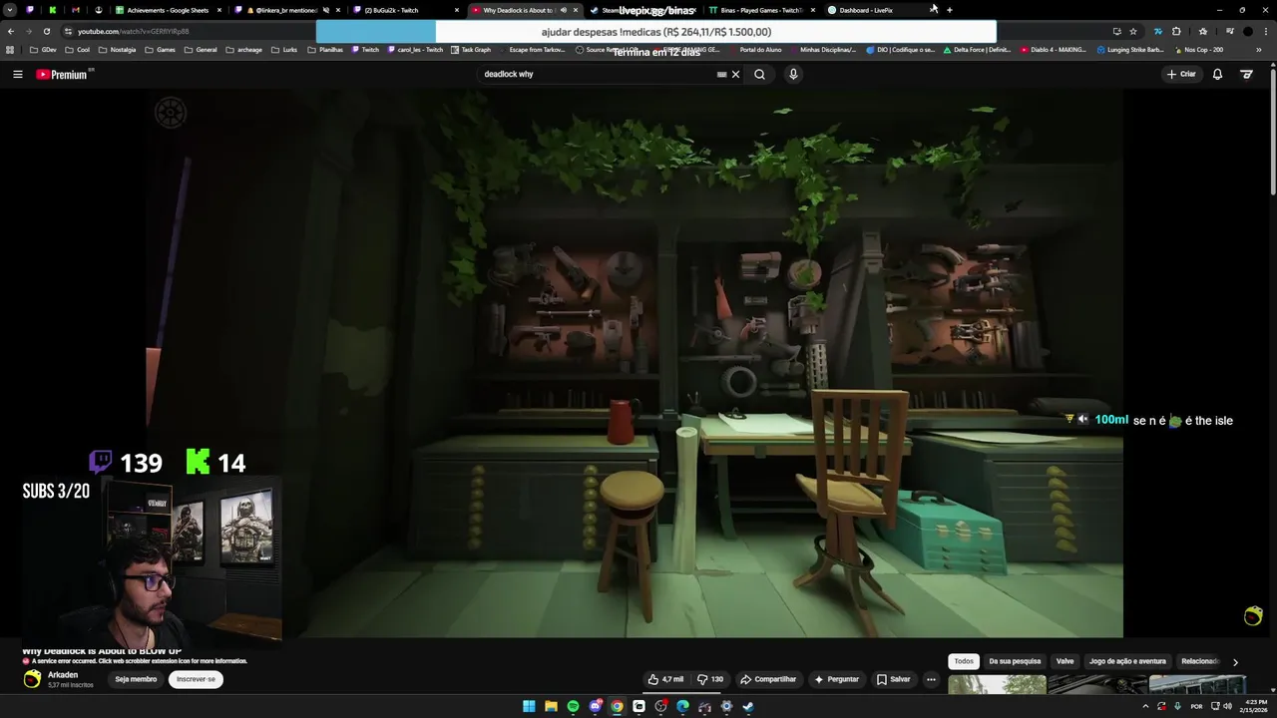Screen dimensions: 1277x718
Task: Click the Inscrever-se subscribe button
Action: click(196, 679)
